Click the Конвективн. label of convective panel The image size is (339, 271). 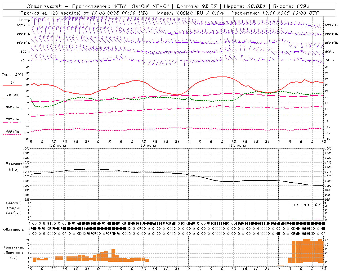click(14, 247)
